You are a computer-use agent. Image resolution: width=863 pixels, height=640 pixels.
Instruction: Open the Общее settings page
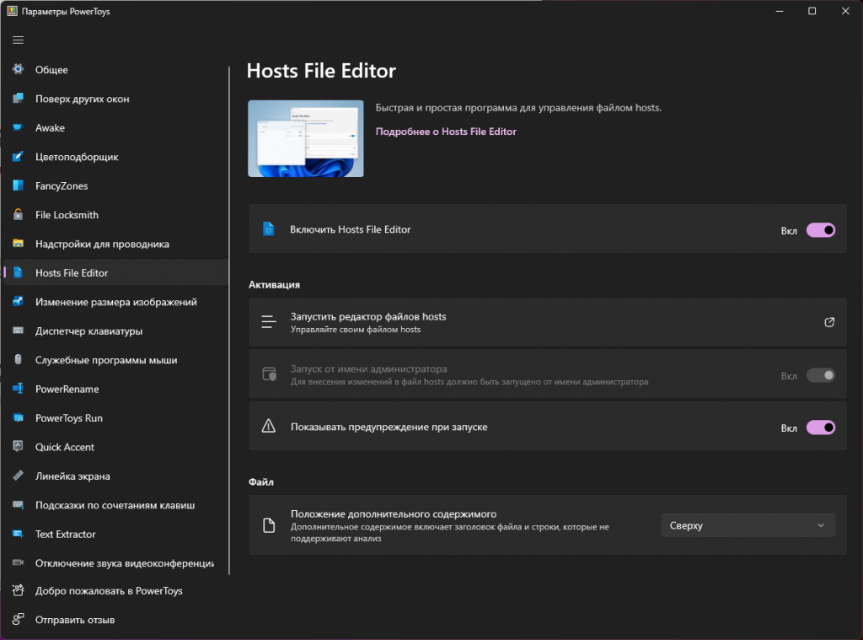pos(51,70)
